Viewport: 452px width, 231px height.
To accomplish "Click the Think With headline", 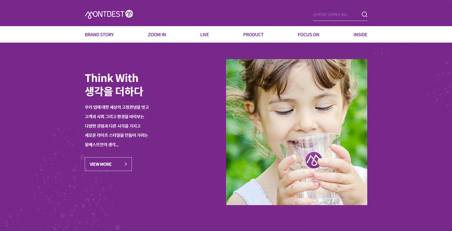I will pyautogui.click(x=112, y=78).
